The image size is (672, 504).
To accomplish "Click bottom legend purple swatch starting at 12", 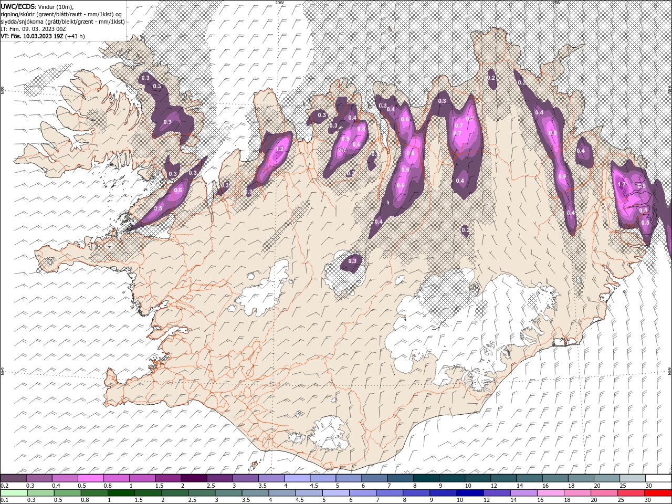I will point(496,493).
